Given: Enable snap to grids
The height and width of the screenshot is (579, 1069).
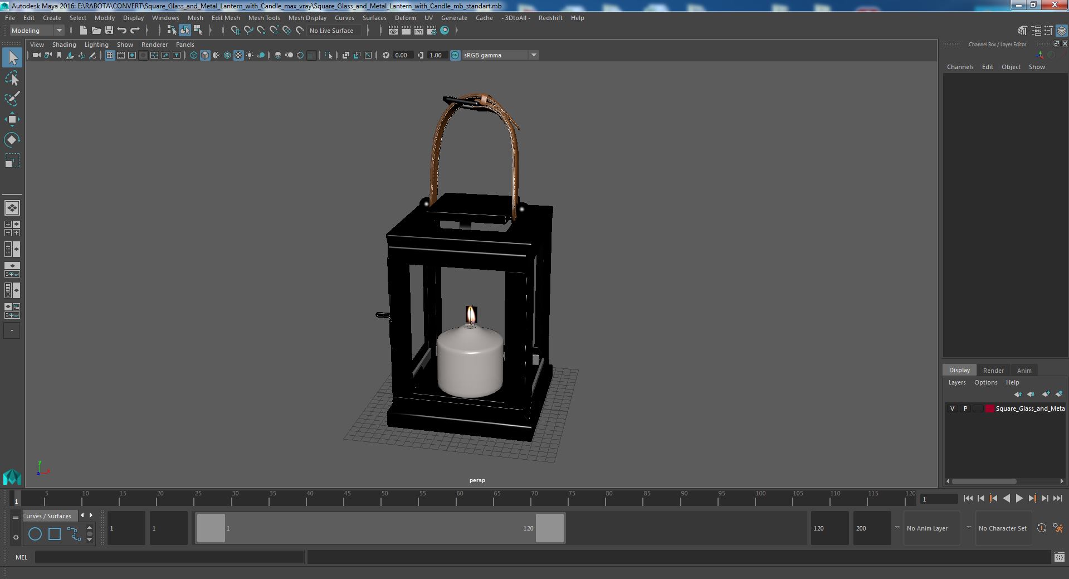Looking at the screenshot, I should tap(235, 31).
